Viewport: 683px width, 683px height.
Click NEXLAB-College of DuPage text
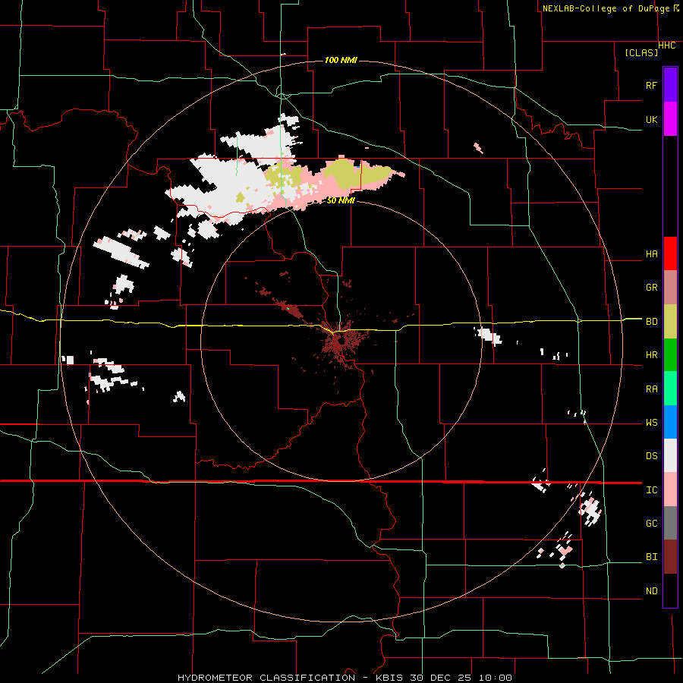(607, 8)
